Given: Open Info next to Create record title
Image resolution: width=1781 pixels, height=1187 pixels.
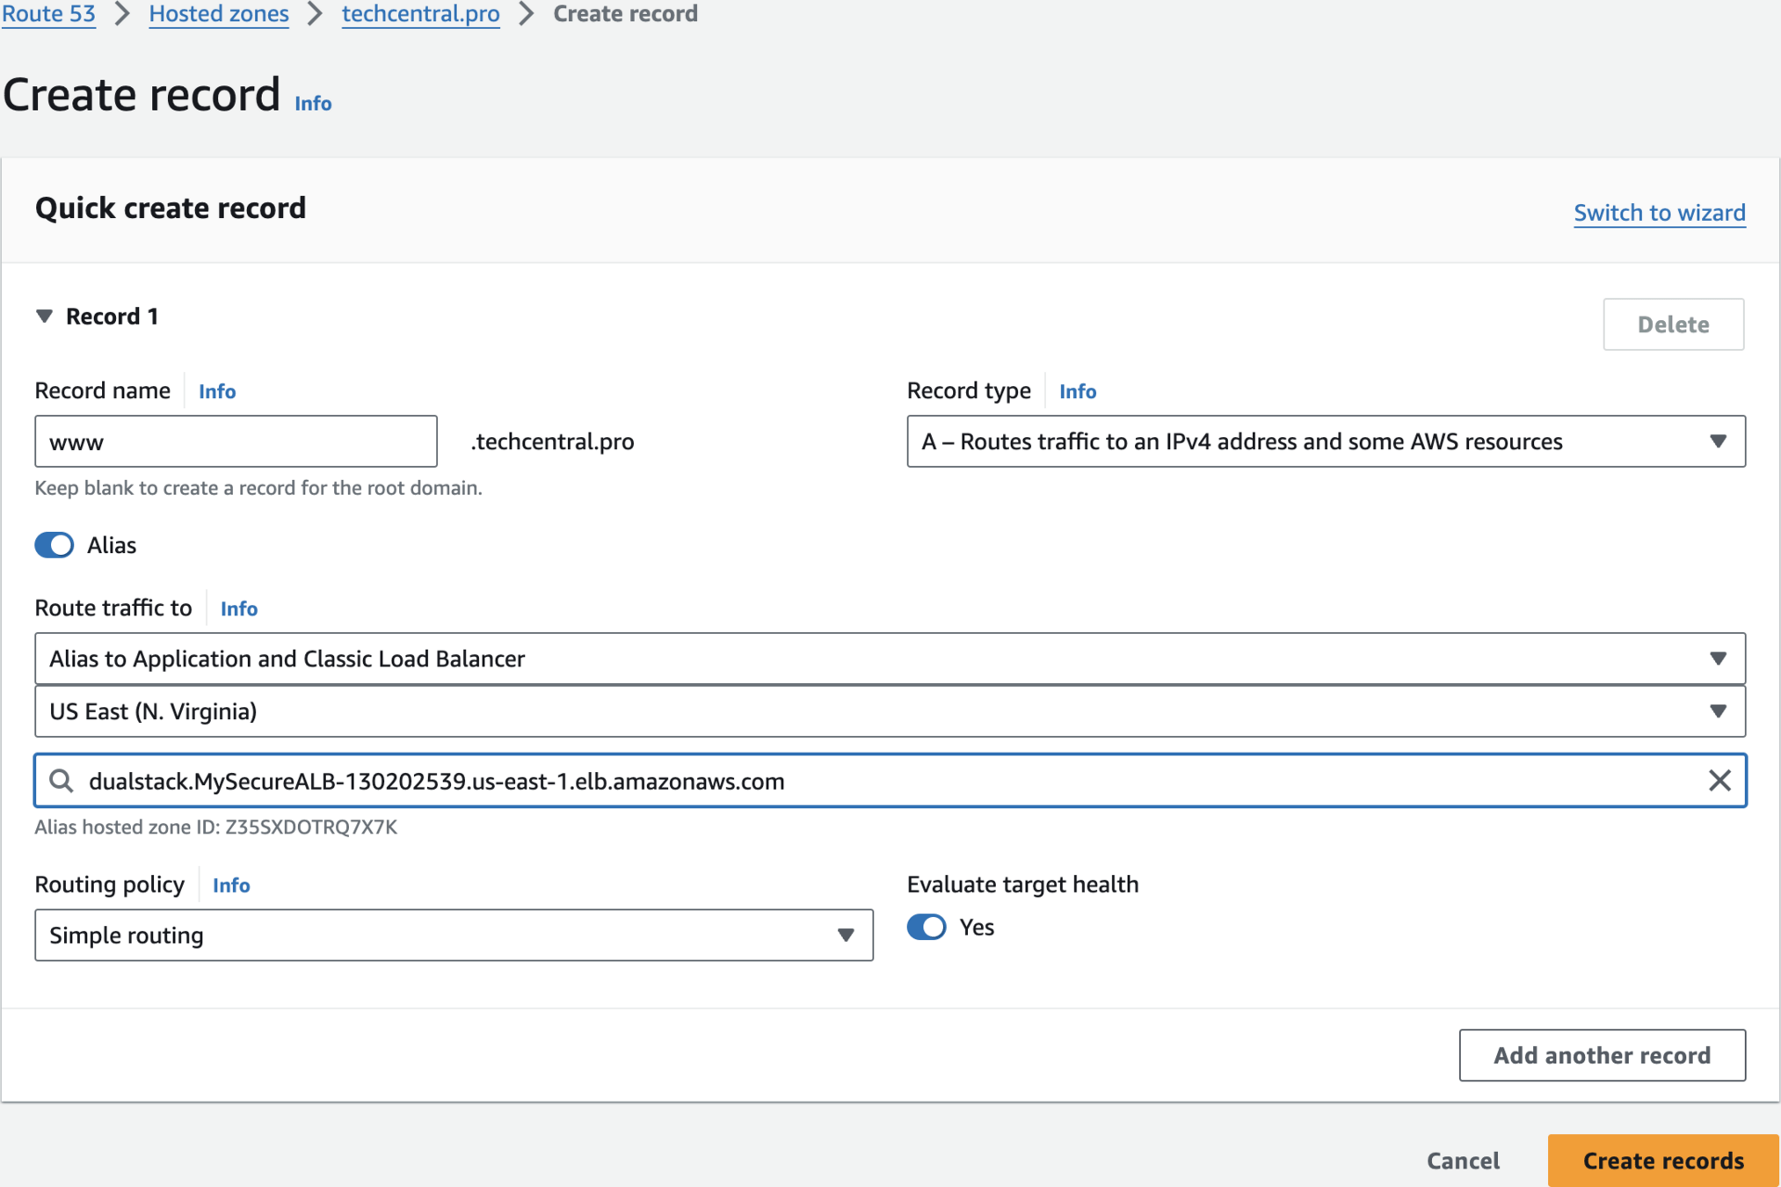Looking at the screenshot, I should pyautogui.click(x=313, y=104).
